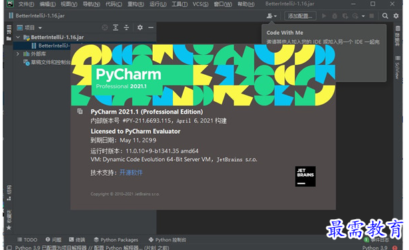Click the Code With Me tooltip title

click(285, 33)
